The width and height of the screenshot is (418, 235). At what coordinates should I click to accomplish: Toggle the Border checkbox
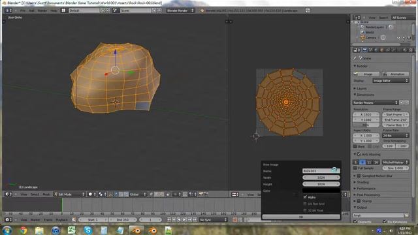(x=355, y=146)
